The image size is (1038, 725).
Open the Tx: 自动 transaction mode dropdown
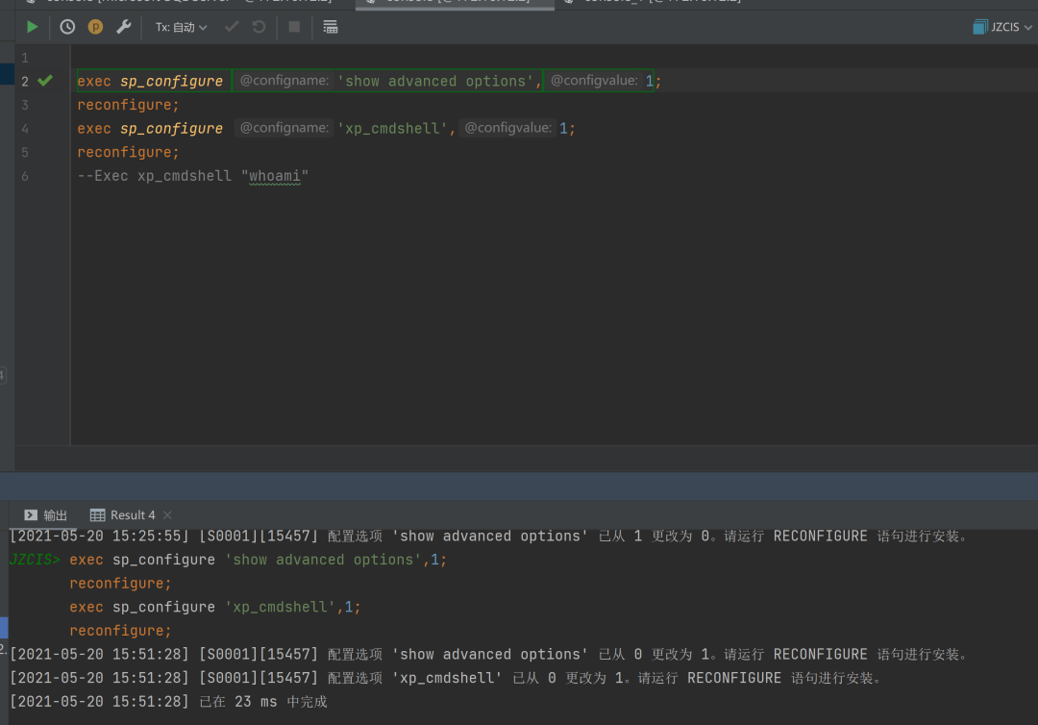point(181,27)
